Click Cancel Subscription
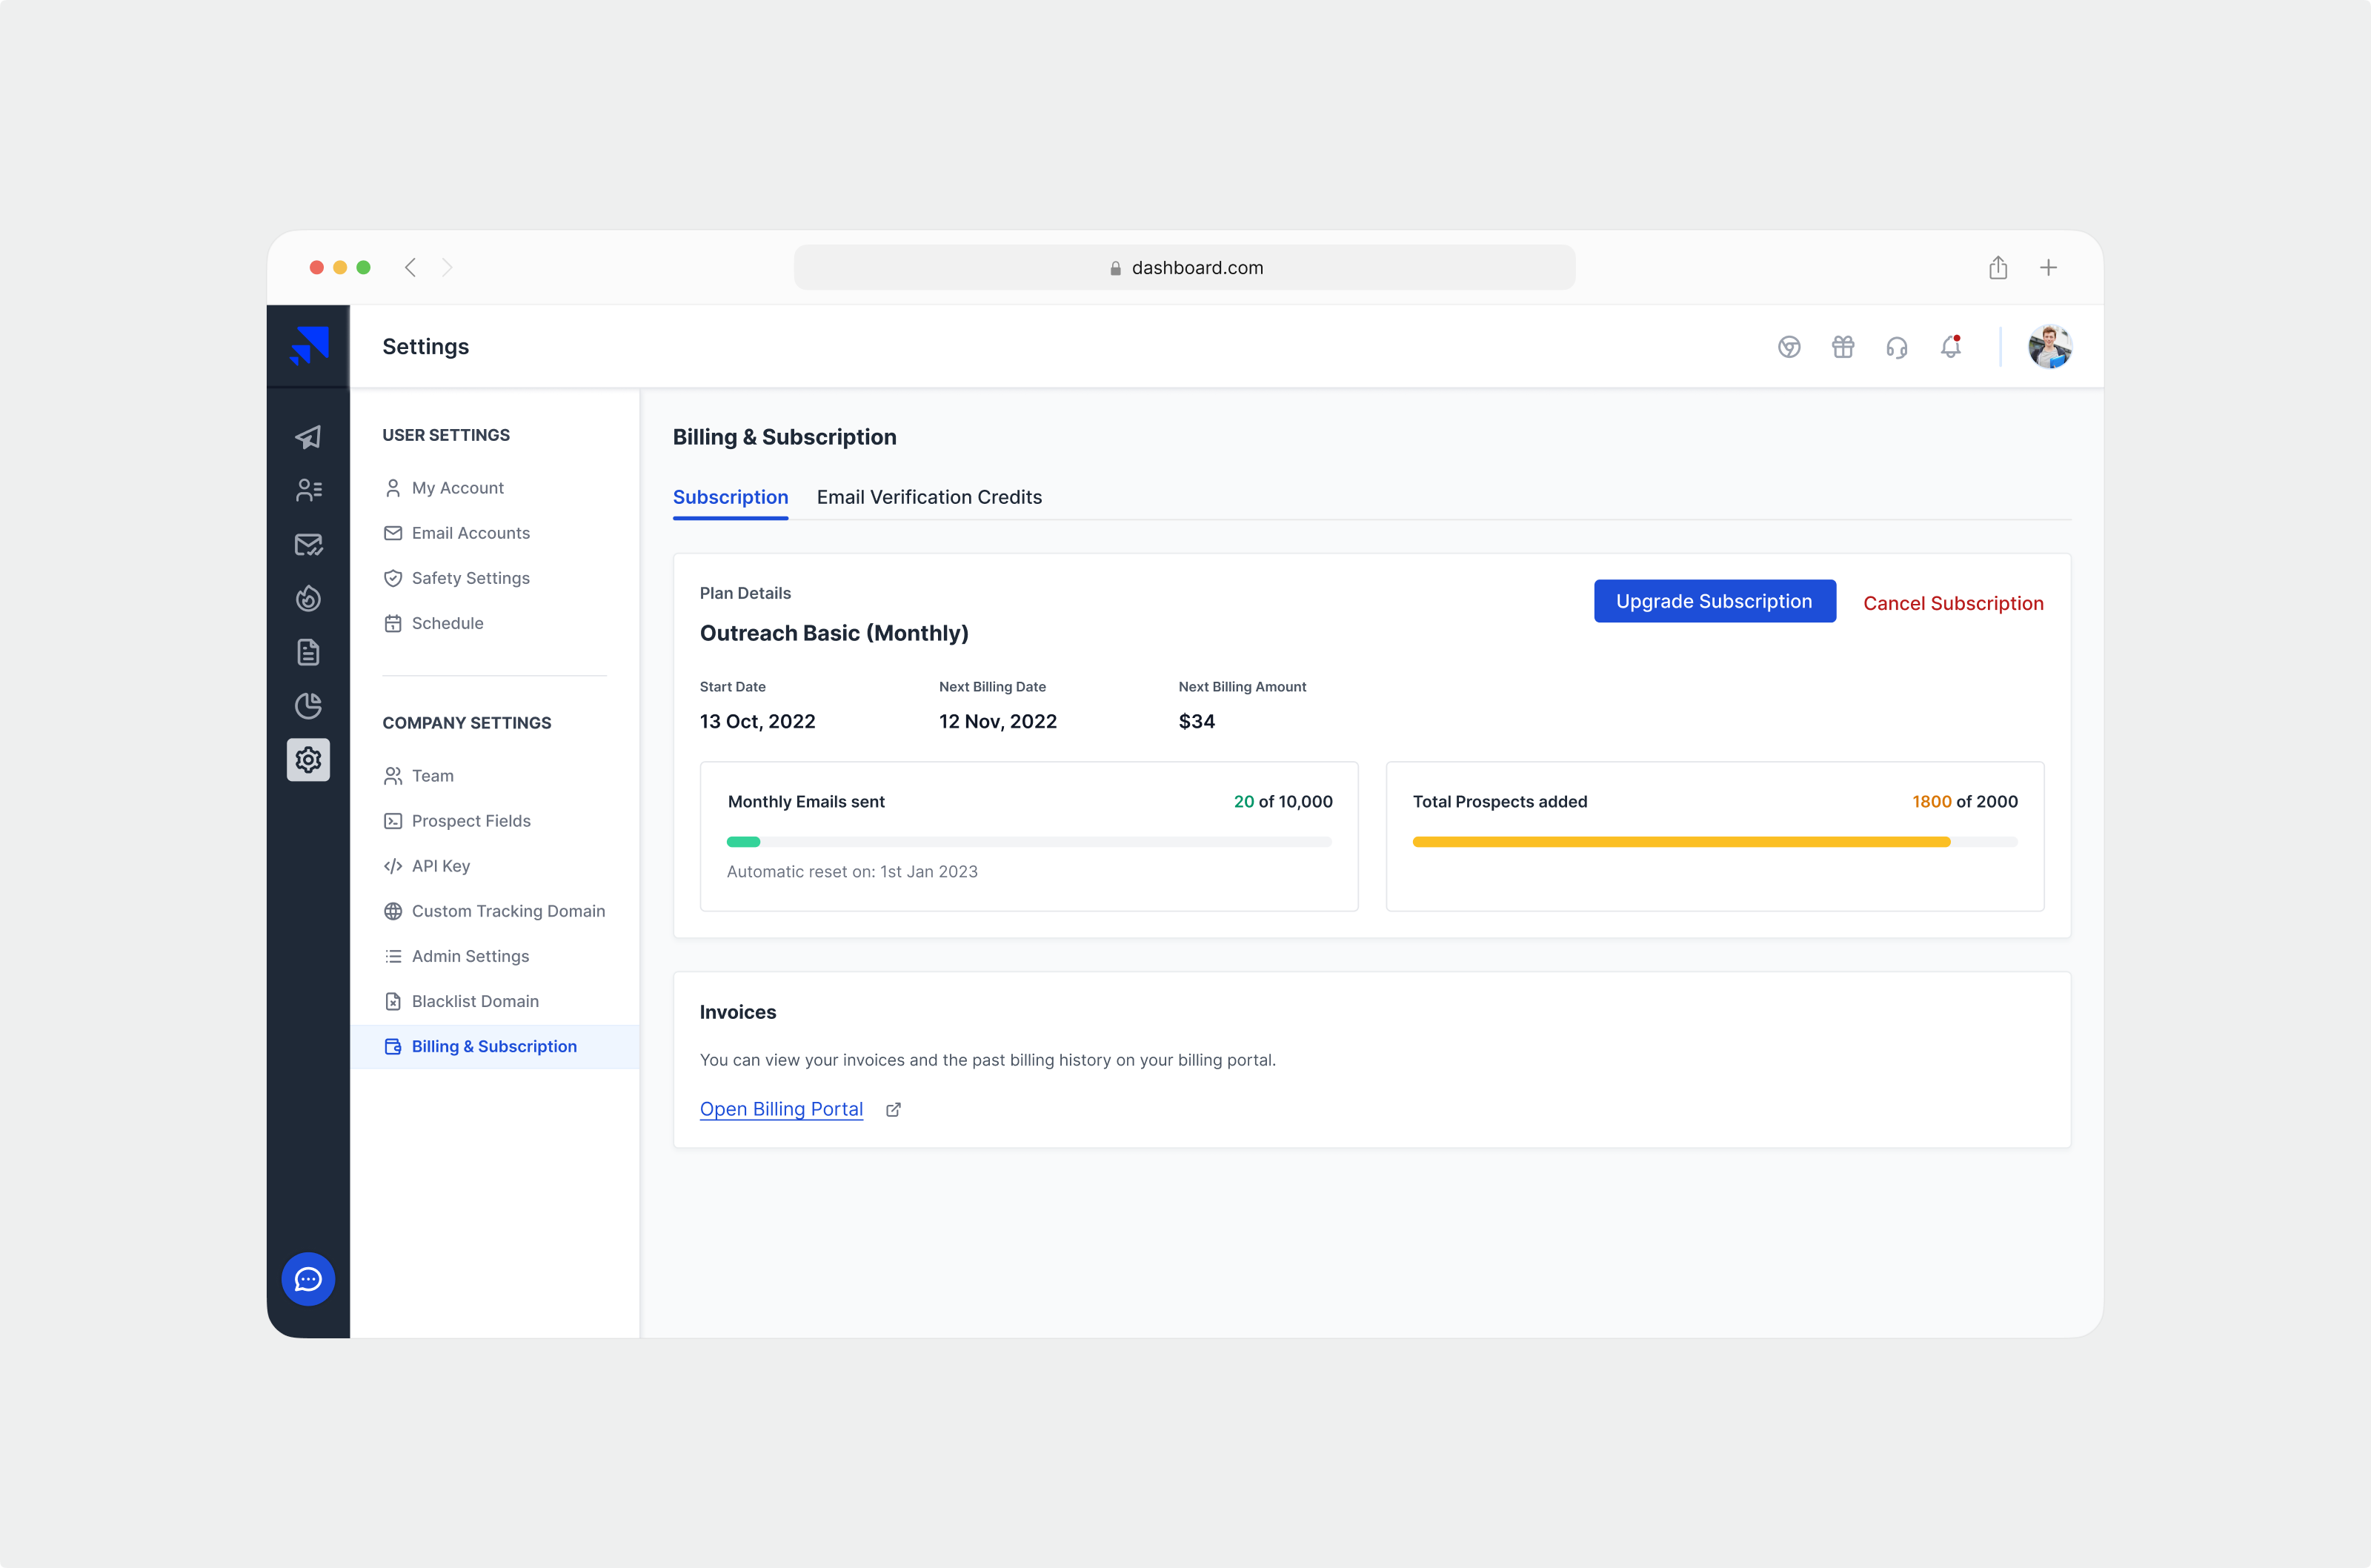 pos(1952,603)
